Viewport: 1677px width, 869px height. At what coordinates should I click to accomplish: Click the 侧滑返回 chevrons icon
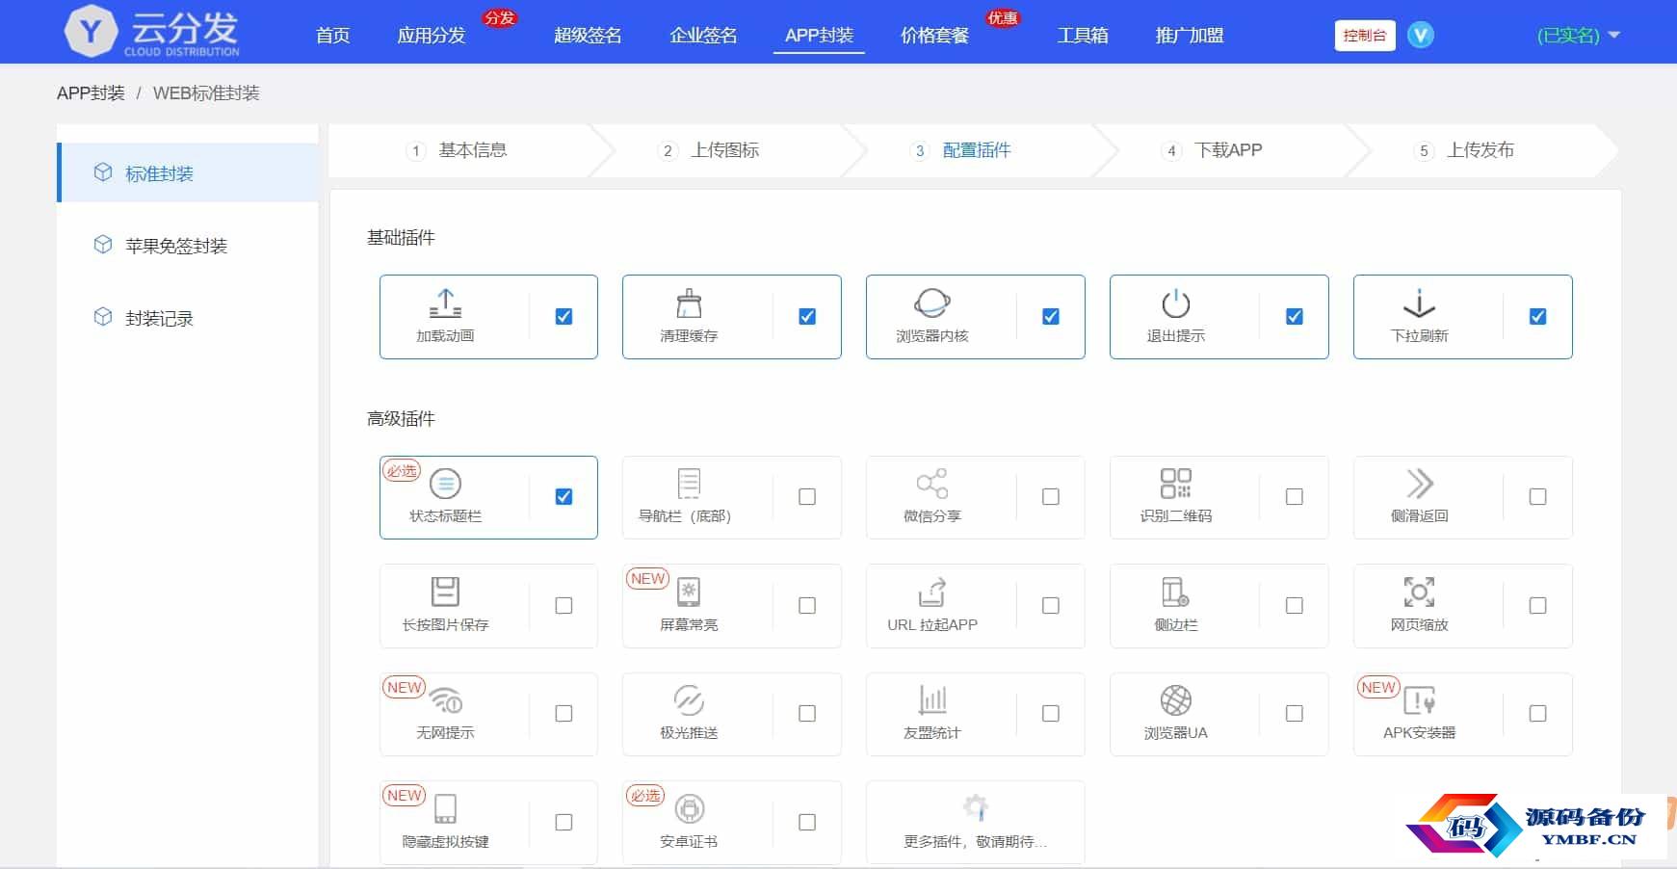(1420, 484)
